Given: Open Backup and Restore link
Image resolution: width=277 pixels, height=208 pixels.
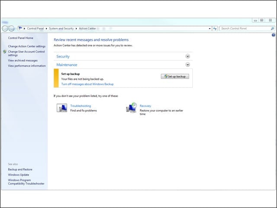Looking at the screenshot, I should click(20, 169).
